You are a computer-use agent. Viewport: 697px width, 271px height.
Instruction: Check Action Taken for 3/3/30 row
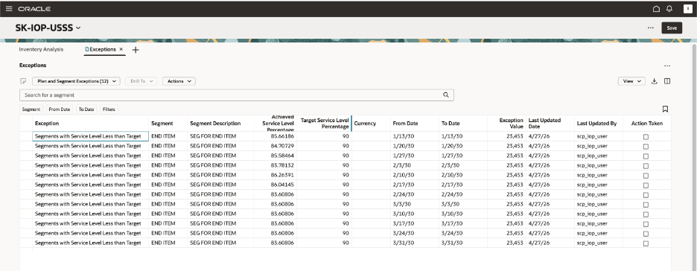point(646,204)
